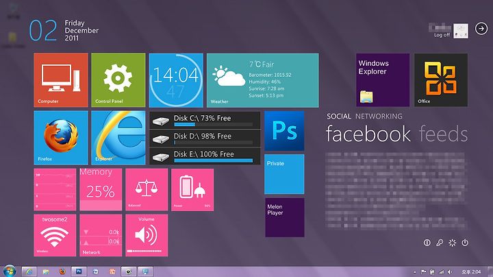This screenshot has height=277, width=493.
Task: Show hidden tray icons arrow
Action: [x=415, y=272]
